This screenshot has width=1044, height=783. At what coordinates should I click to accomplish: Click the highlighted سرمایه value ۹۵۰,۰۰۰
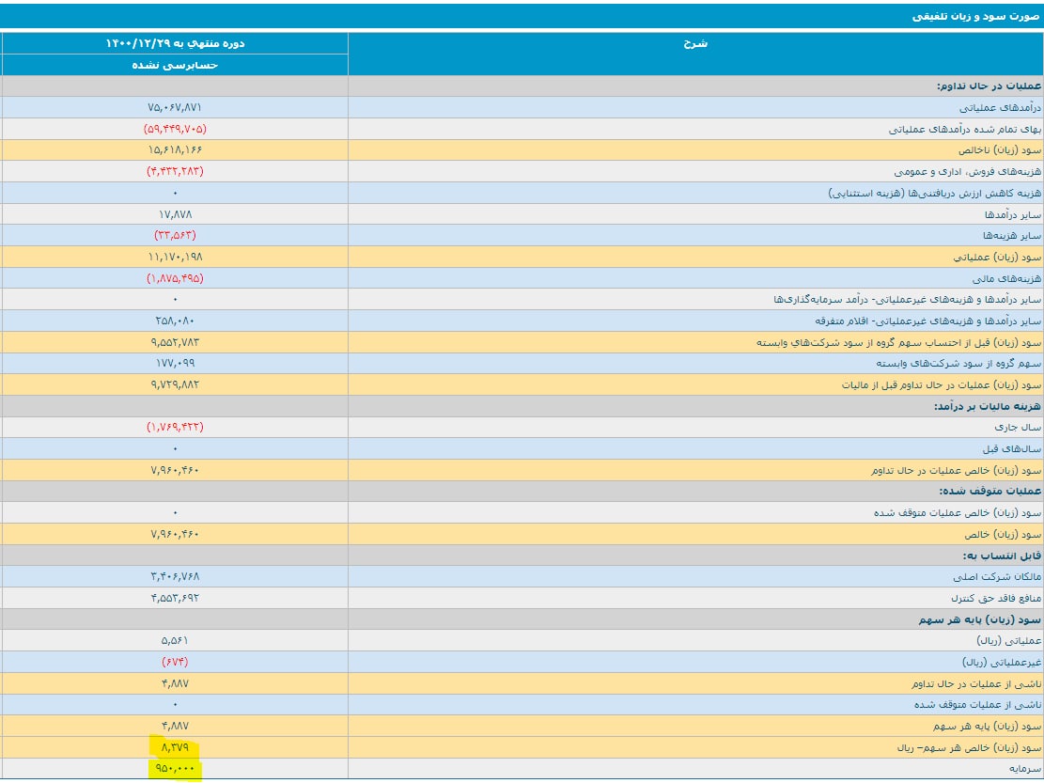coord(175,768)
